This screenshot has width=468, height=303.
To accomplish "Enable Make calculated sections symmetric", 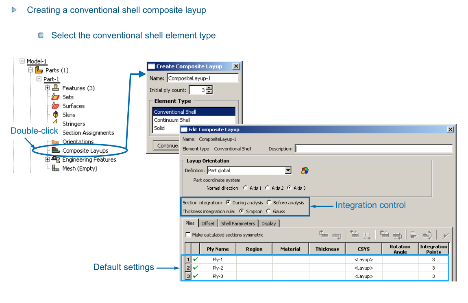I will (188, 235).
